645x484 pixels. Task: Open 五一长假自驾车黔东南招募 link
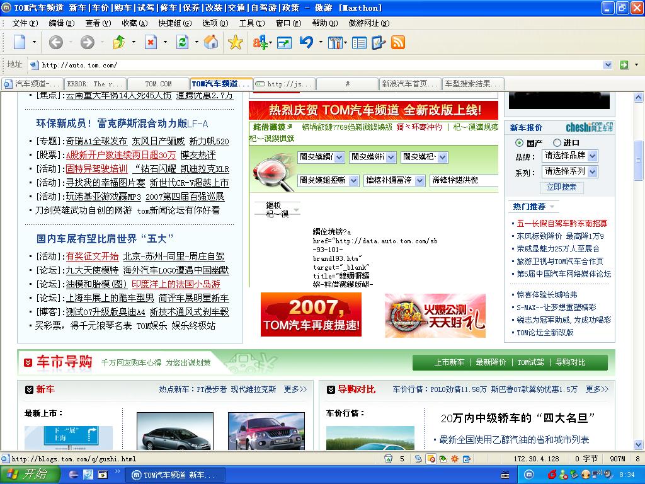pos(562,224)
